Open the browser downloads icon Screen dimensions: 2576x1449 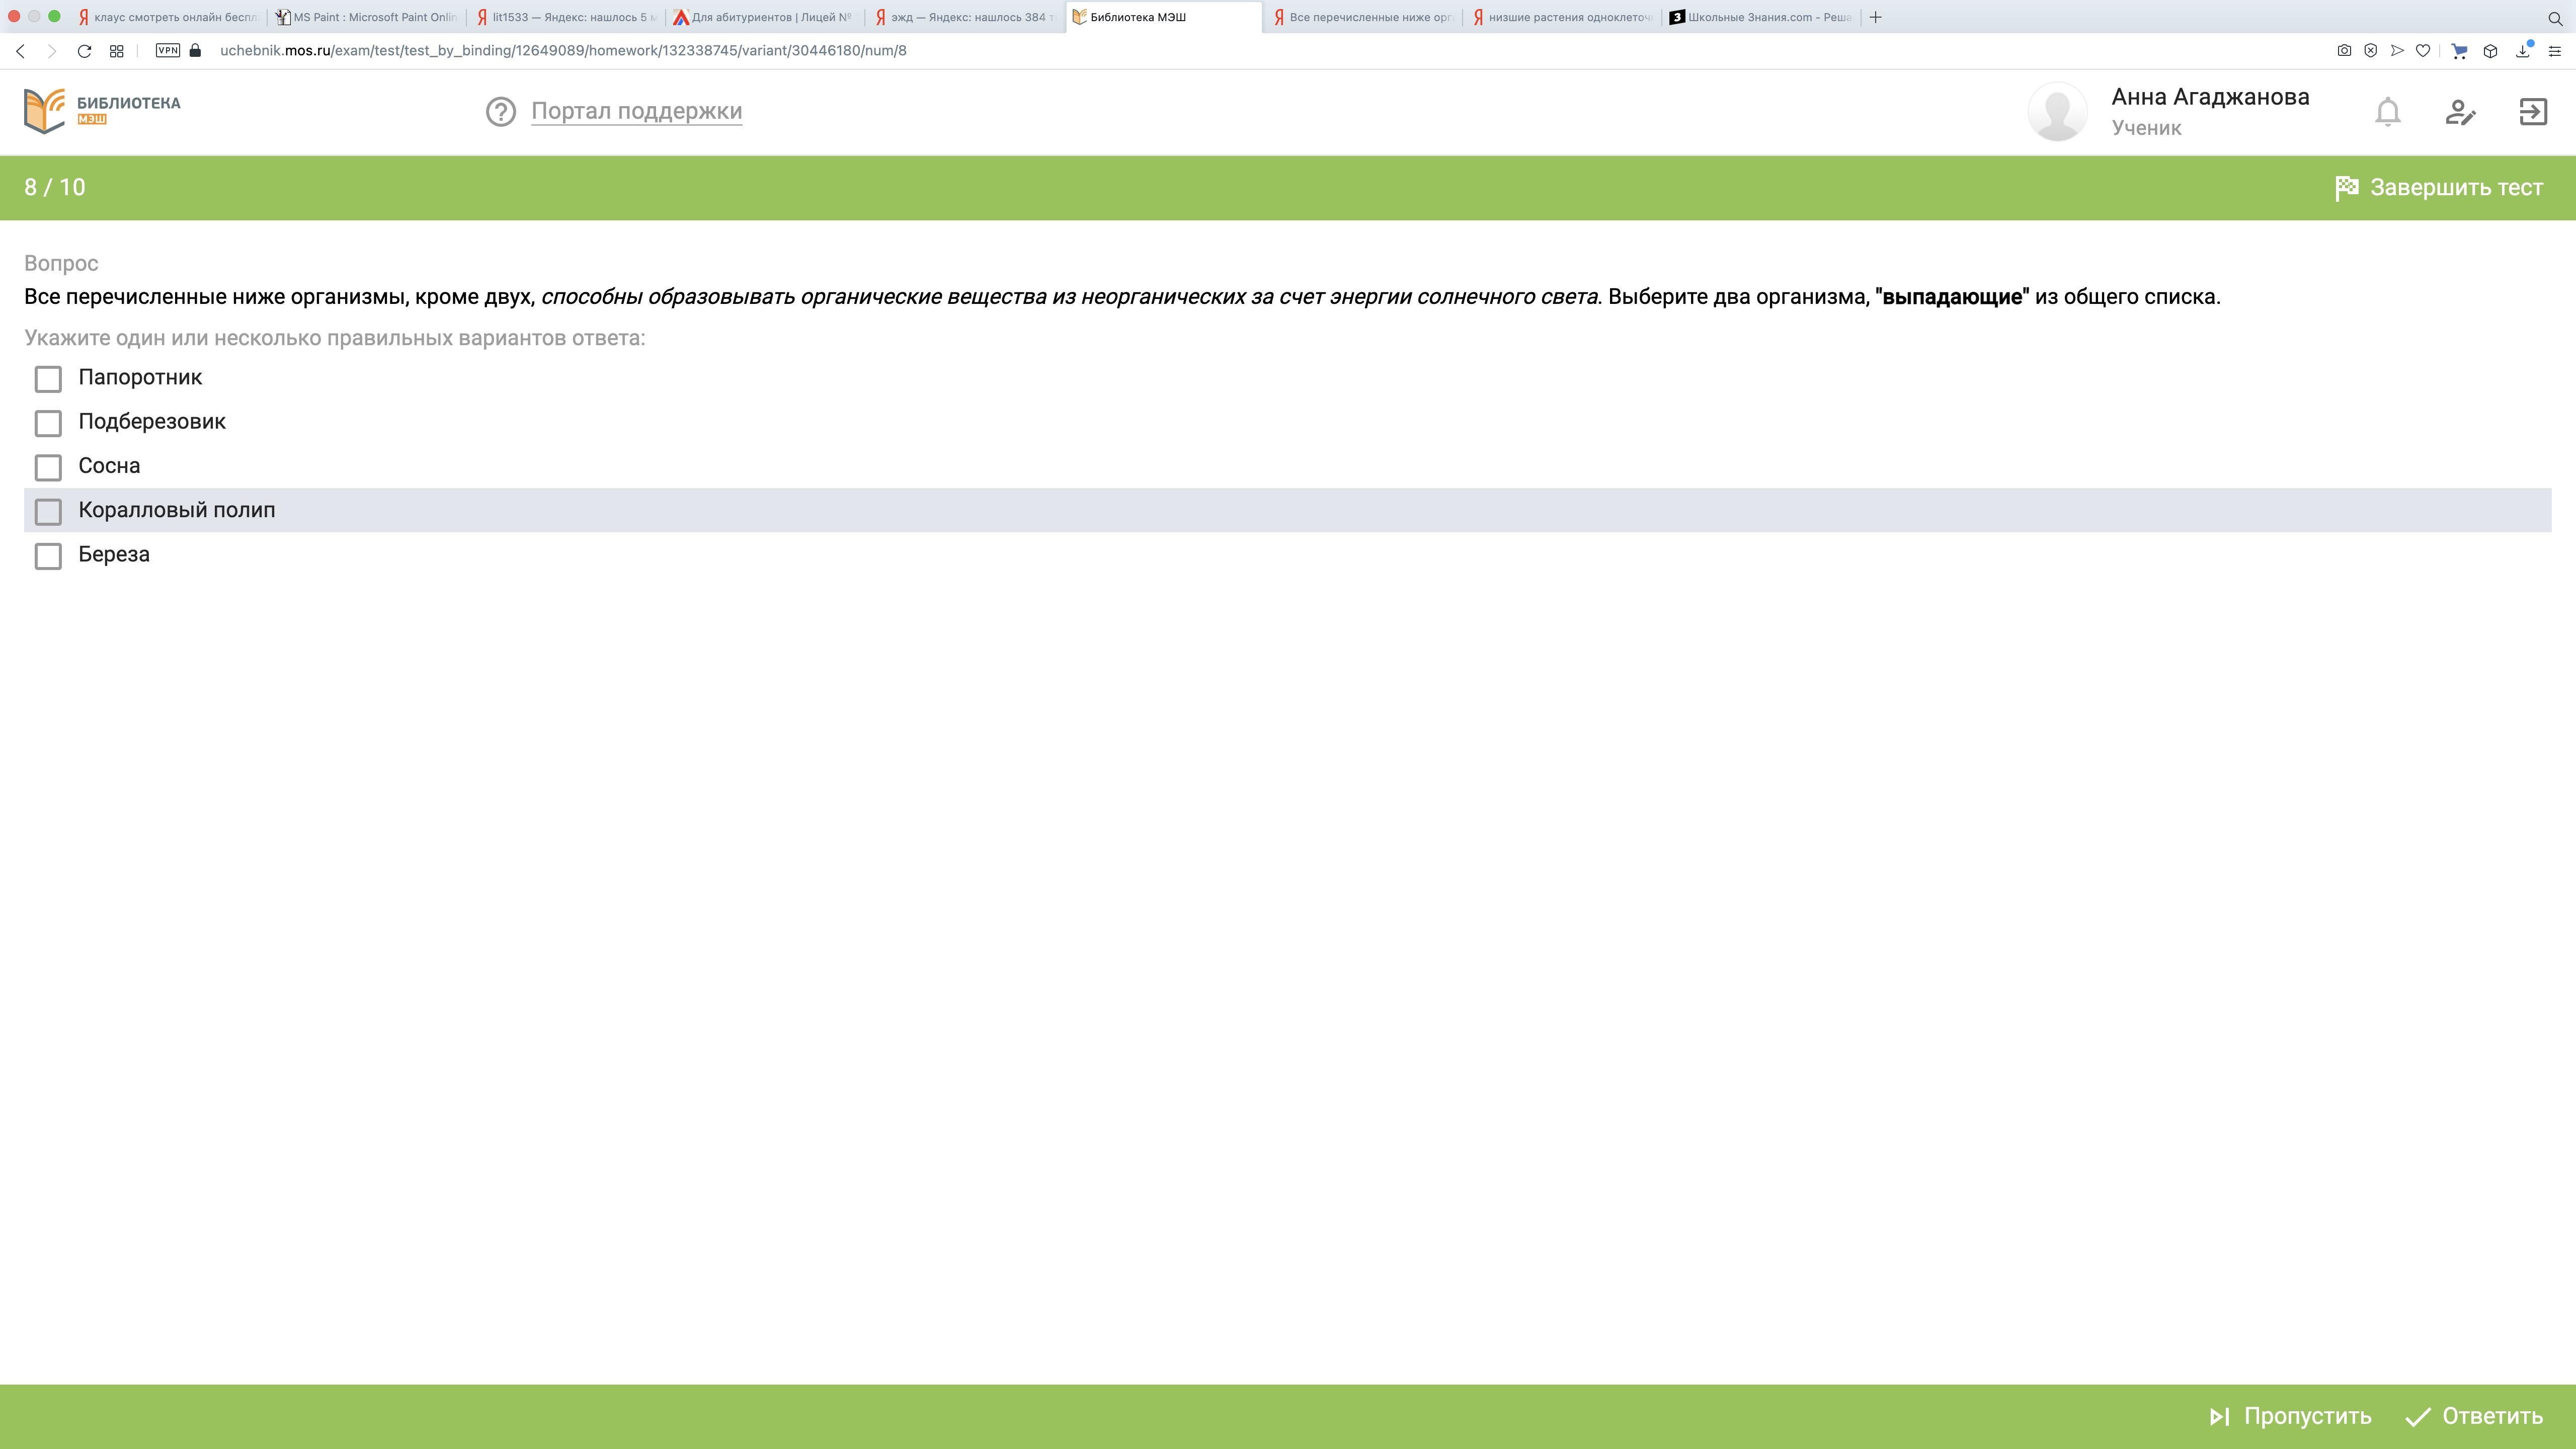[x=2522, y=51]
